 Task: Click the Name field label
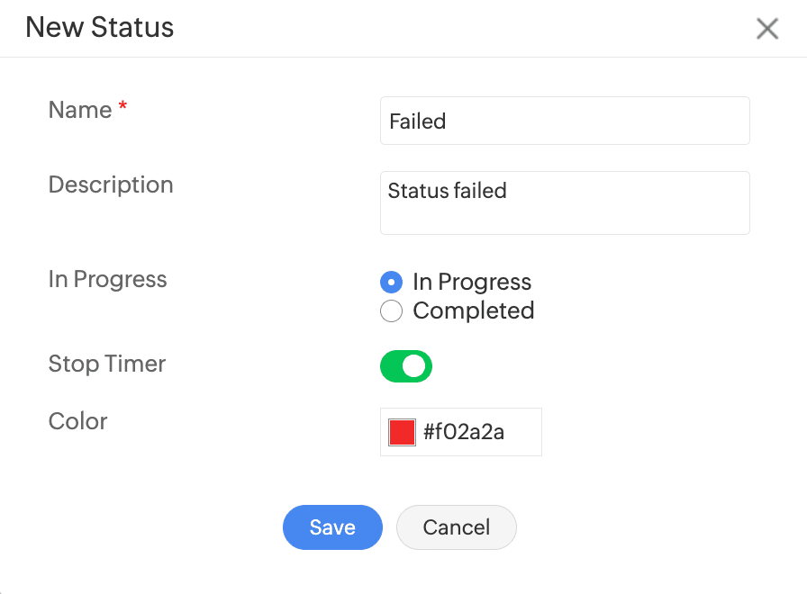coord(80,110)
